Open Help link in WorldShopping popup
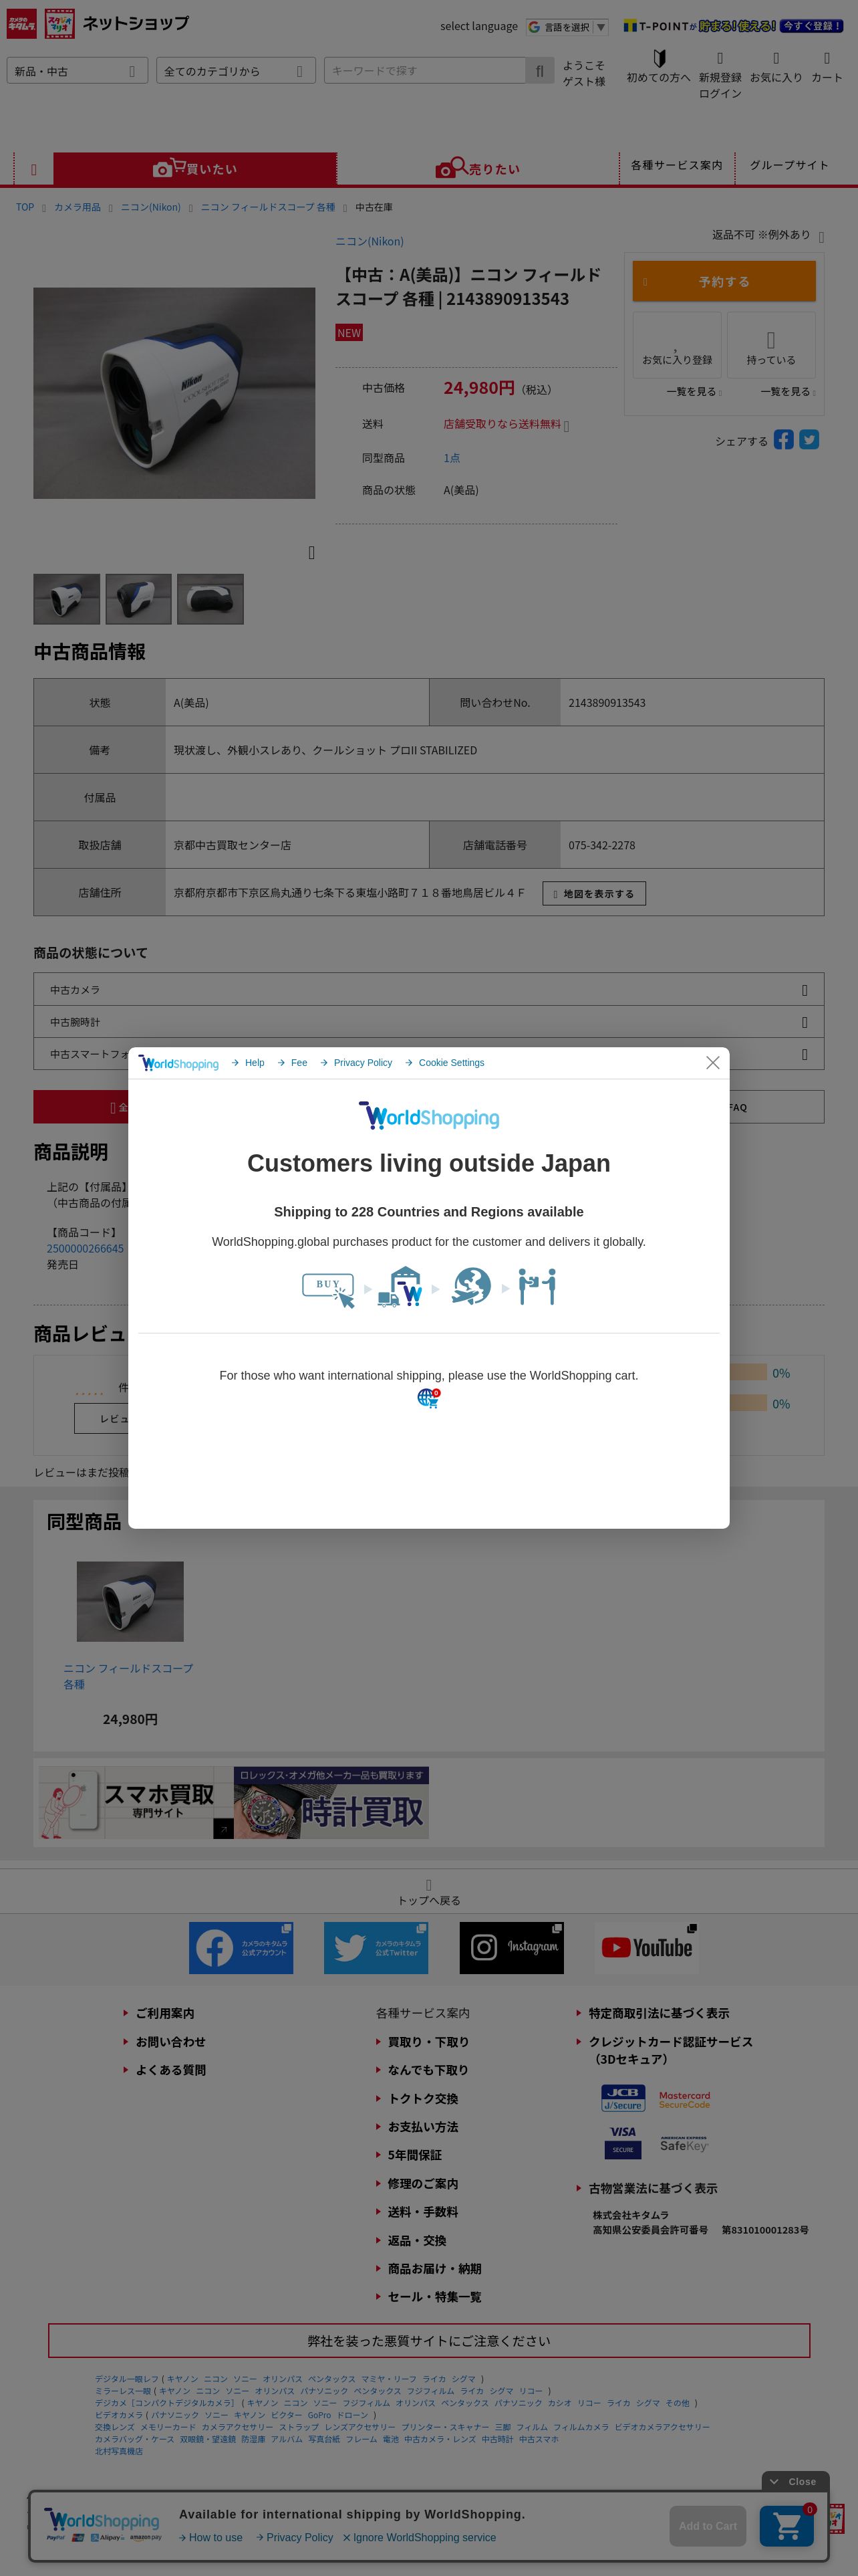The width and height of the screenshot is (858, 2576). pyautogui.click(x=249, y=1062)
